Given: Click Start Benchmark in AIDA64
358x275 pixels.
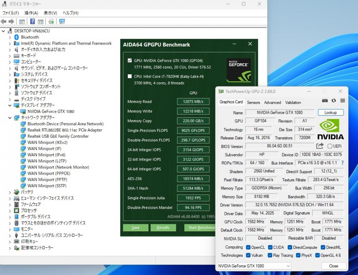Looking at the screenshot, I should 200,227.
